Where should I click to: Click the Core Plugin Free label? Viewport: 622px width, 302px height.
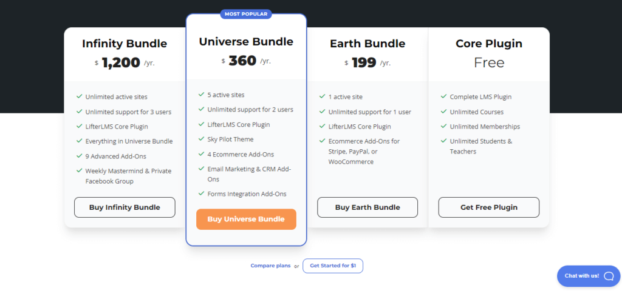489,62
